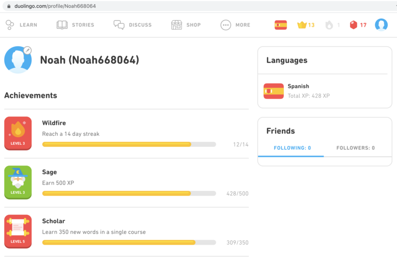This screenshot has height=257, width=397.
Task: Click the 12/14 progress value
Action: (240, 145)
